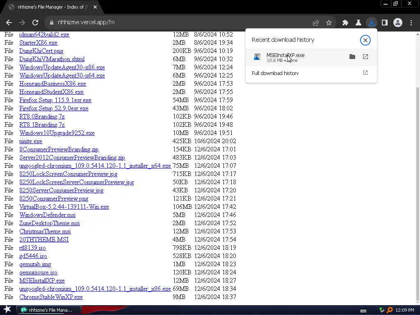The image size is (420, 315).
Task: Download VirtualBox-5.2.44-139111-Win.exe
Action: click(x=64, y=207)
